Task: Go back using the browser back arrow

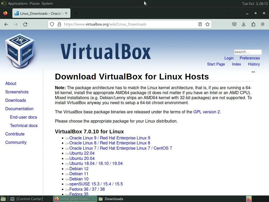Action: 6,24
